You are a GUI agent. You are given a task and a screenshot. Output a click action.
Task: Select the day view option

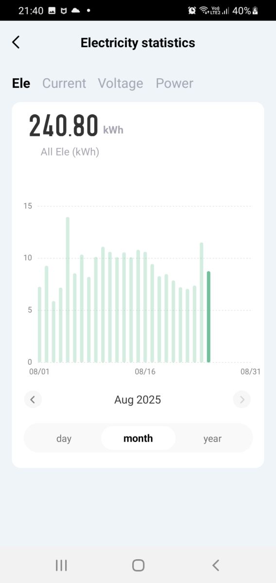64,438
